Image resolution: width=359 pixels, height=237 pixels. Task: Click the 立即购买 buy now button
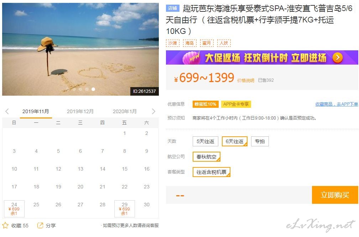point(335,195)
